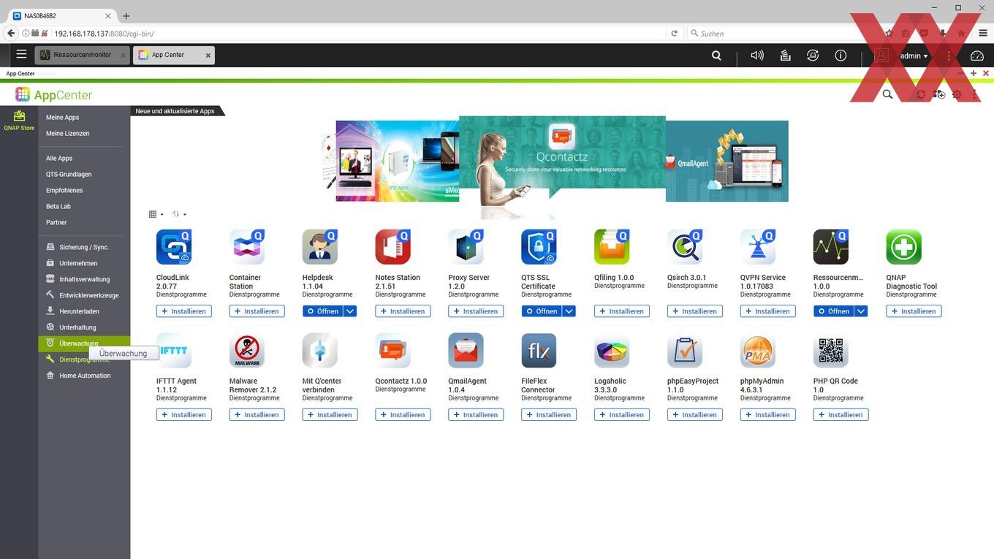Install Malware Remover
Image resolution: width=994 pixels, height=559 pixels.
pyautogui.click(x=257, y=414)
